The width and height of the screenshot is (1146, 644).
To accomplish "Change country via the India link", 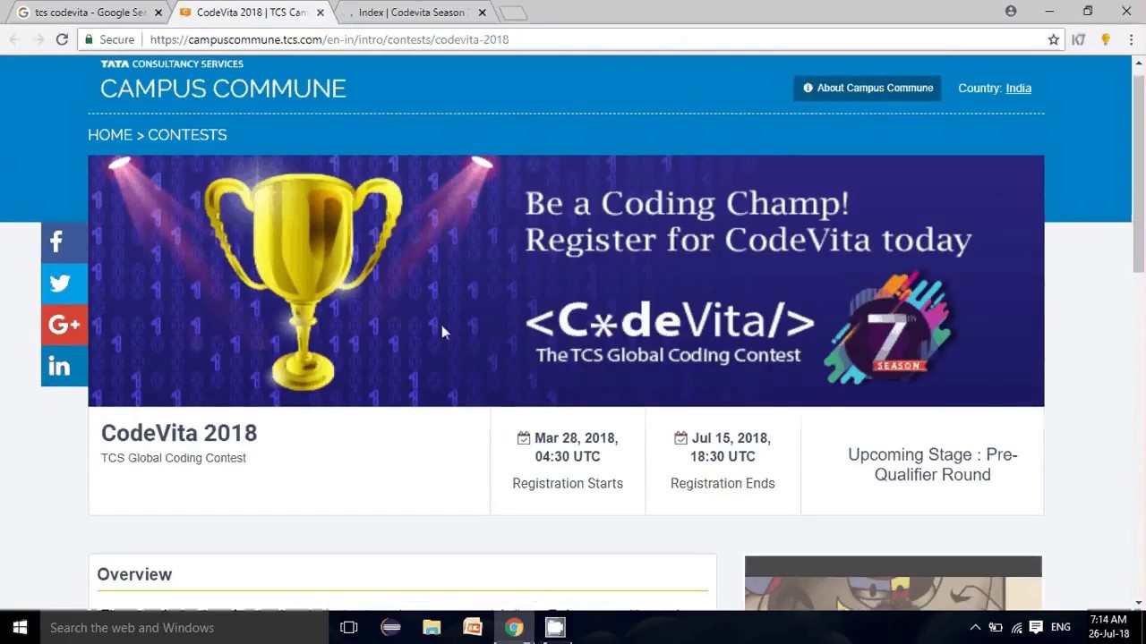I will tap(1018, 88).
